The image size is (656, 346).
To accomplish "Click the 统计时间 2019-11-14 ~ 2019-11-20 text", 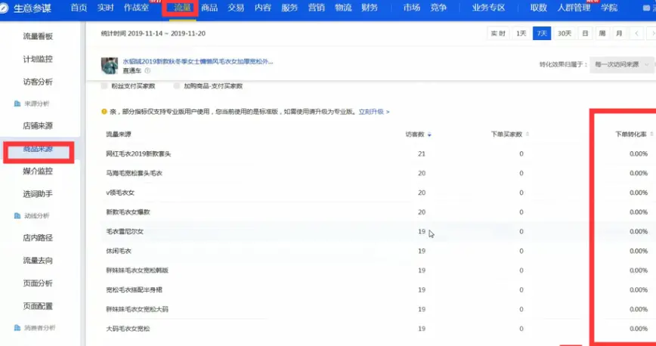I will click(153, 33).
